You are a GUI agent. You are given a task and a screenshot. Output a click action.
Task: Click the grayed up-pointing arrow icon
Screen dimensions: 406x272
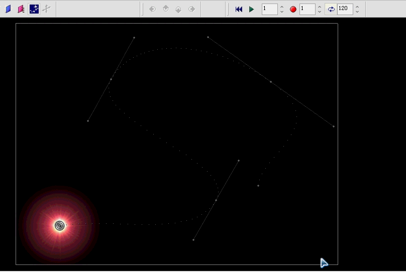point(166,10)
